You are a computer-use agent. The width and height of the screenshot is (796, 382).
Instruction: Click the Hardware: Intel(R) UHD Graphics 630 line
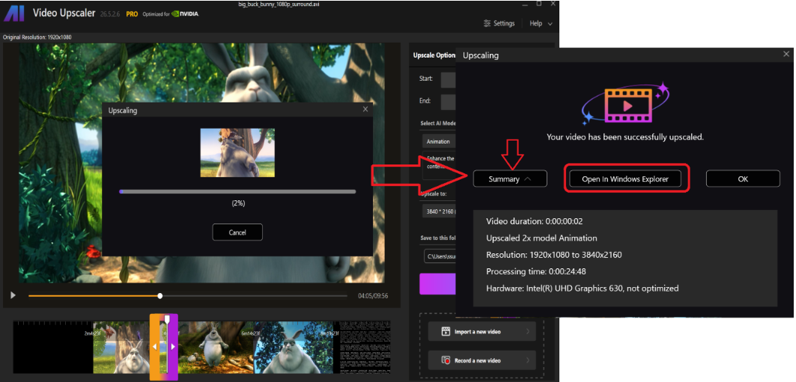[x=583, y=289]
